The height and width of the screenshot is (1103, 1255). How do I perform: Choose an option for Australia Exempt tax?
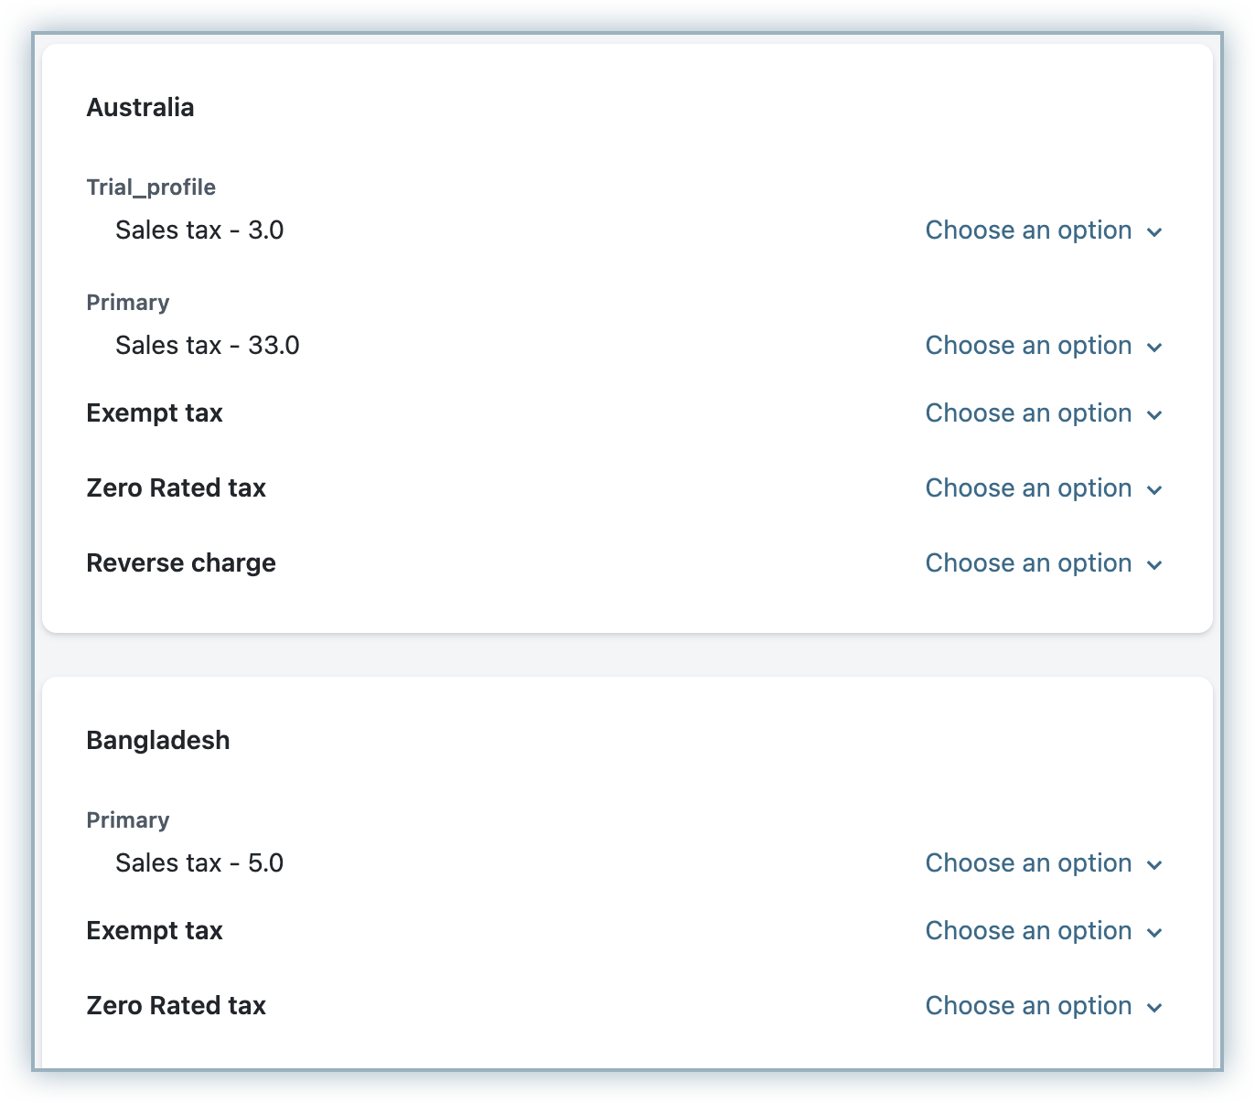point(1043,413)
